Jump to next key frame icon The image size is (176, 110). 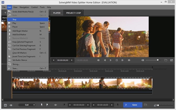point(129,60)
